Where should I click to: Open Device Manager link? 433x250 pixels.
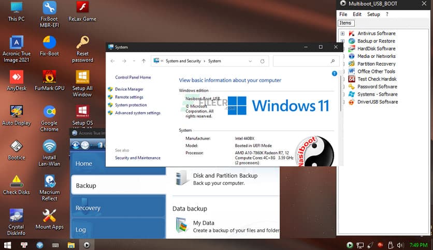tap(129, 89)
